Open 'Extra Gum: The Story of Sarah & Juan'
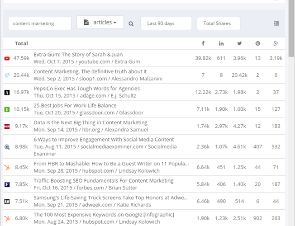The width and height of the screenshot is (295, 226). [x=78, y=55]
